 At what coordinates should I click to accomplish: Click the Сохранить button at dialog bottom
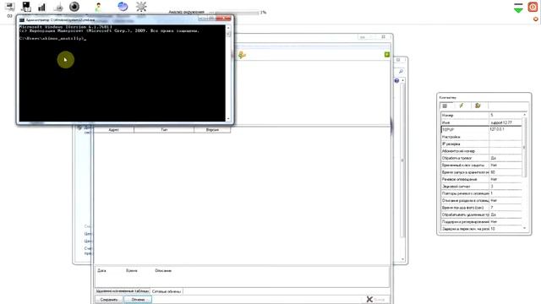coord(109,300)
